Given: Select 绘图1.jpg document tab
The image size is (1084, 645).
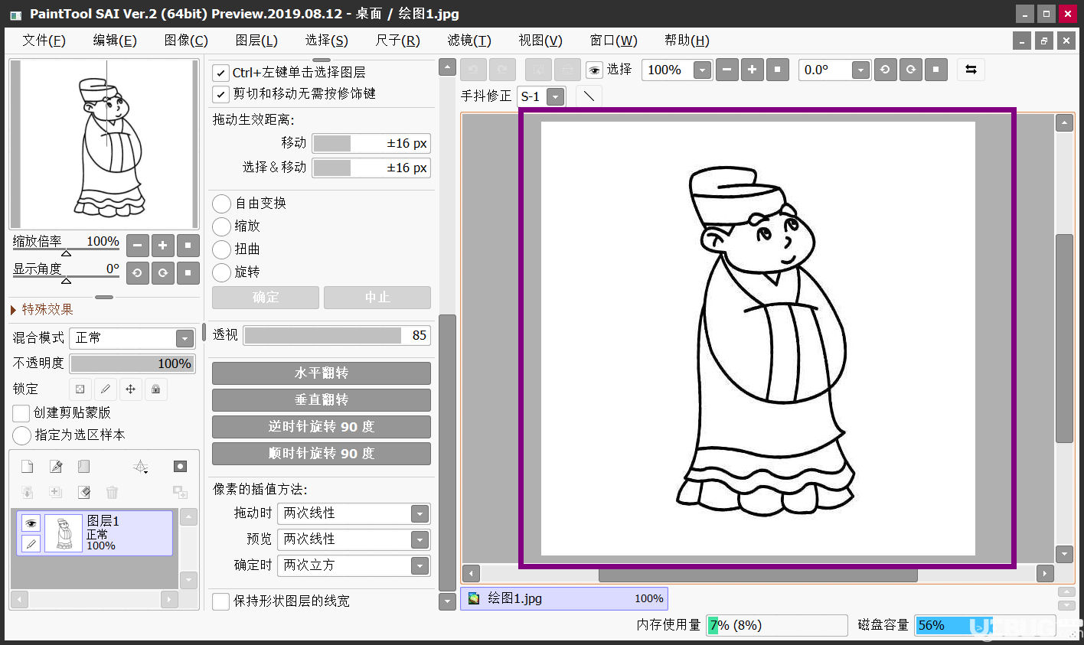Looking at the screenshot, I should pos(564,598).
